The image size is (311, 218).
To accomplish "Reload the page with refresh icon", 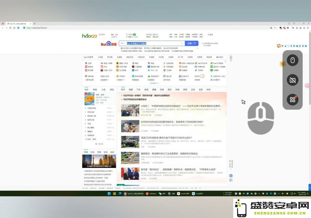I will 10,28.
